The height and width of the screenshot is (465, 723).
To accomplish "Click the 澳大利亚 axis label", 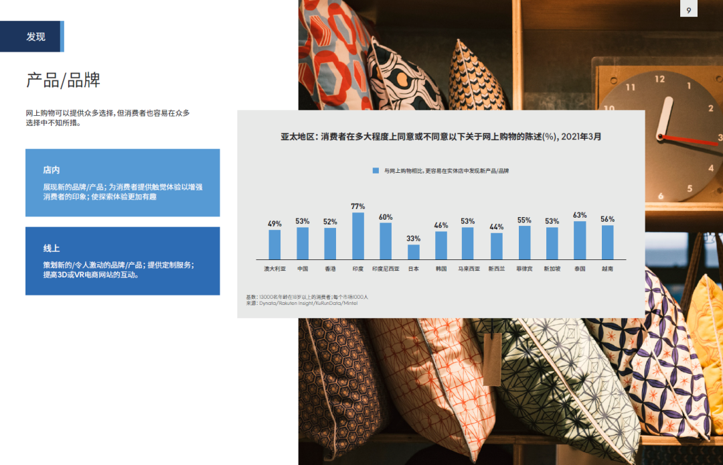I will coord(275,269).
